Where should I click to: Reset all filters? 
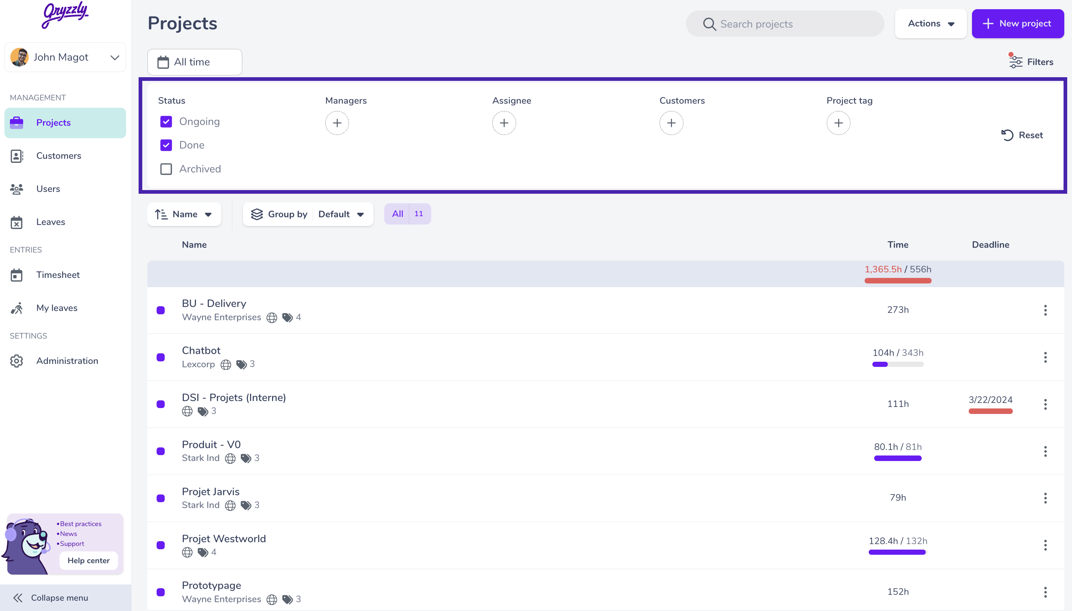1022,135
